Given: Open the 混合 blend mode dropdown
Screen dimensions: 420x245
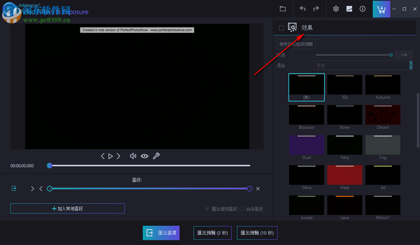Looking at the screenshot, I should tap(363, 65).
